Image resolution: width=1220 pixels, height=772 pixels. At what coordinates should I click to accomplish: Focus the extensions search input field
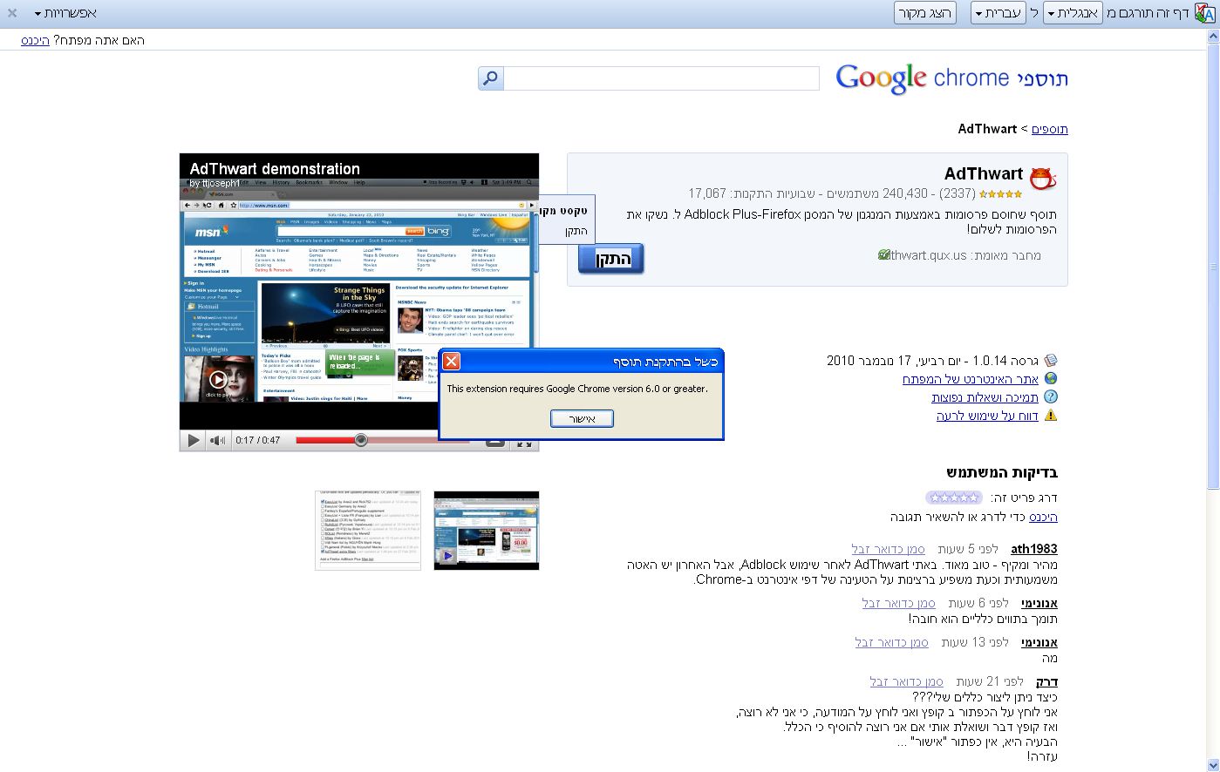[661, 78]
